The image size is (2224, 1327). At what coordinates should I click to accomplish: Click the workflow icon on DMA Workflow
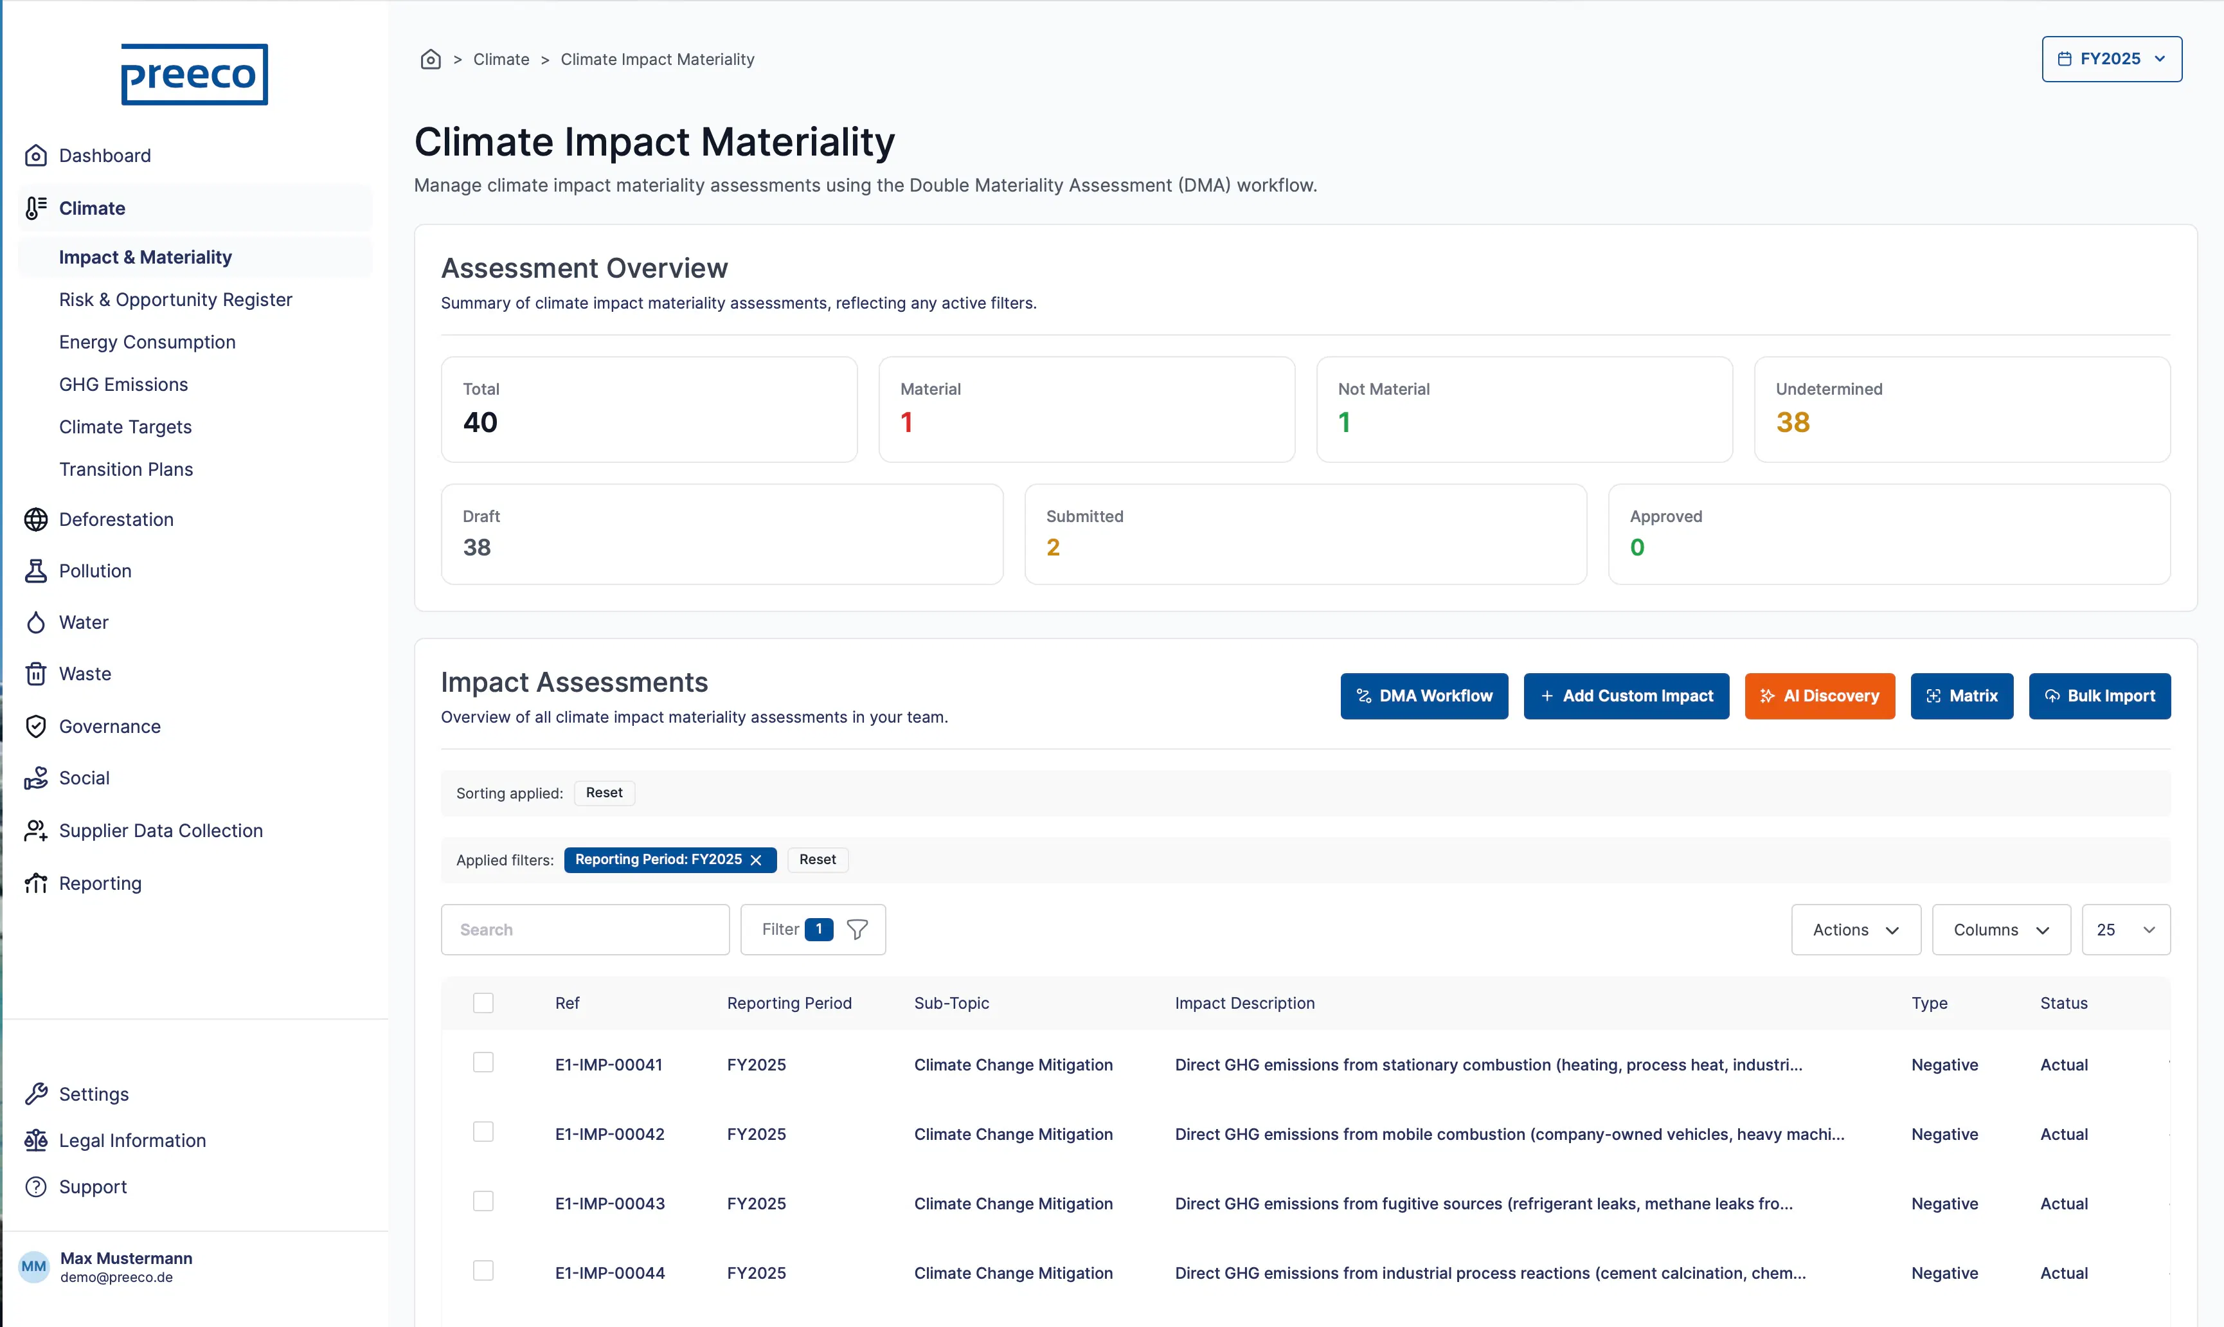tap(1364, 696)
